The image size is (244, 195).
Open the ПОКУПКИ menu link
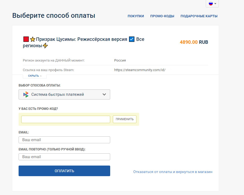136,16
